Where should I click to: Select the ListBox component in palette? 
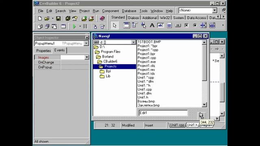point(204,25)
